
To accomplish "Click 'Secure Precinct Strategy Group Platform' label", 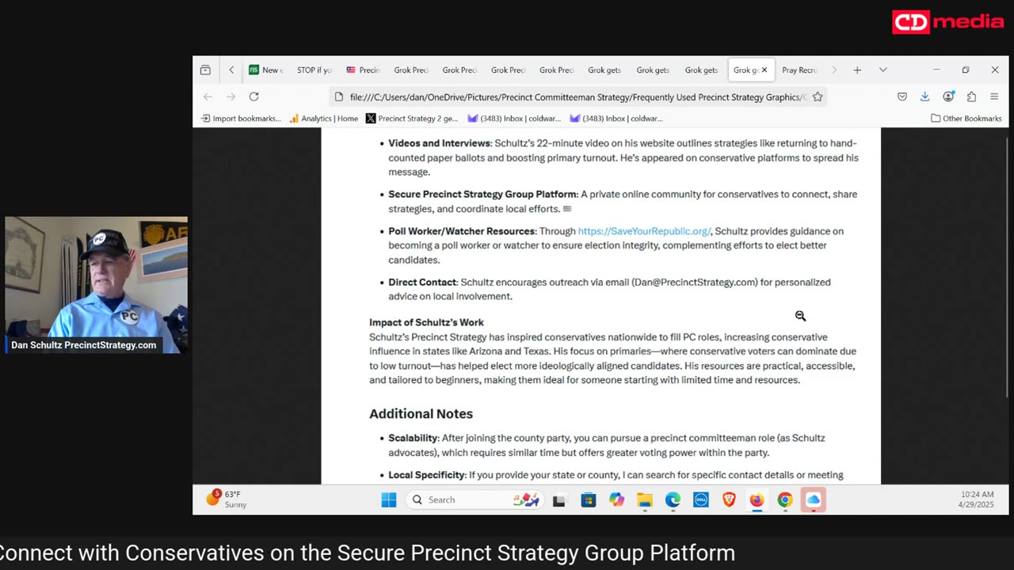I will click(x=482, y=194).
